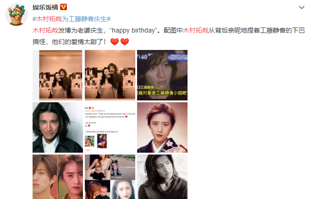Click the first red heart emoji

click(115, 42)
